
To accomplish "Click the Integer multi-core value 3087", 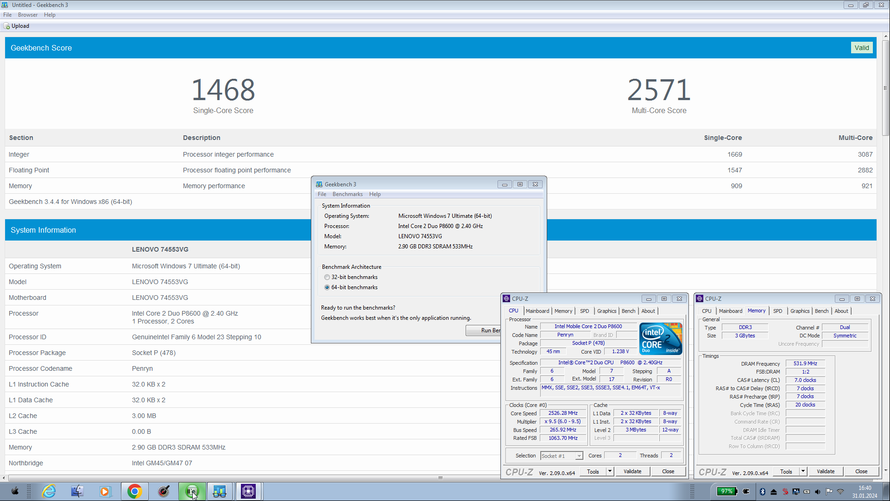I will (x=865, y=154).
